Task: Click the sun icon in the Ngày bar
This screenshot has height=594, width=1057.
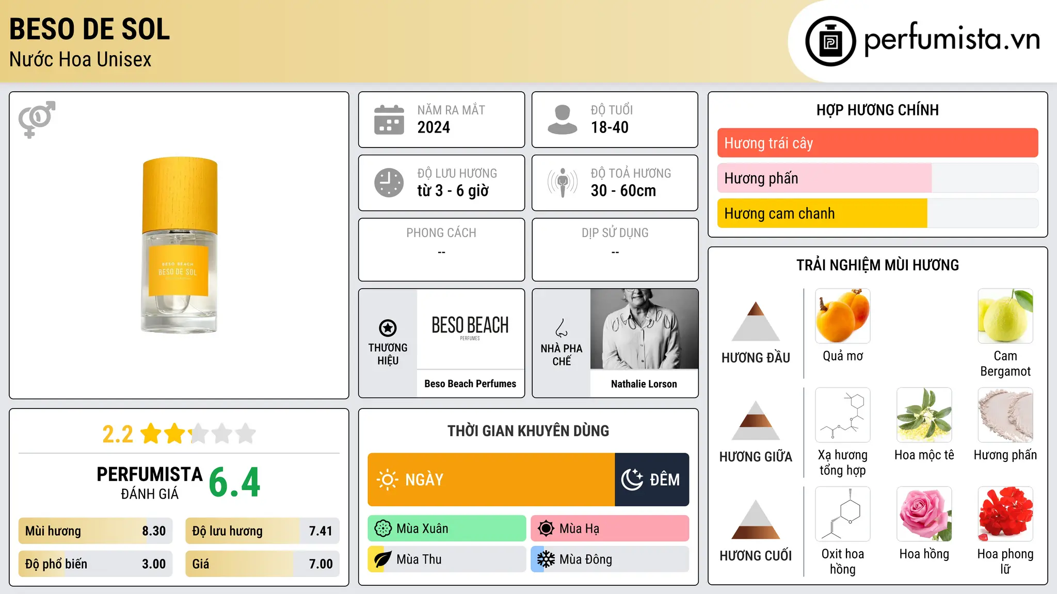Action: tap(388, 480)
